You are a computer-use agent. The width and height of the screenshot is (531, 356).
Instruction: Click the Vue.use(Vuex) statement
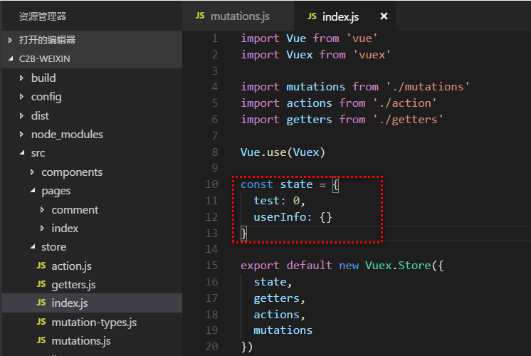(x=283, y=152)
